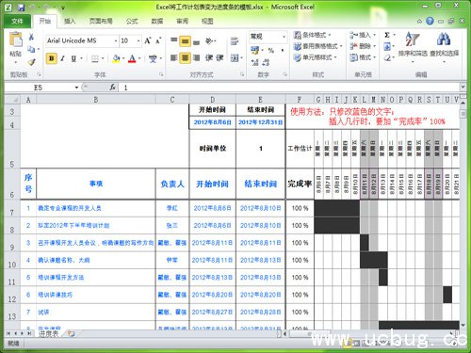This screenshot has height=353, width=471.
Task: Toggle center horizontal alignment
Action: (186, 58)
